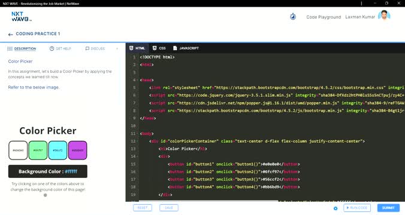Click the closing head tag line 9

pyautogui.click(x=148, y=118)
